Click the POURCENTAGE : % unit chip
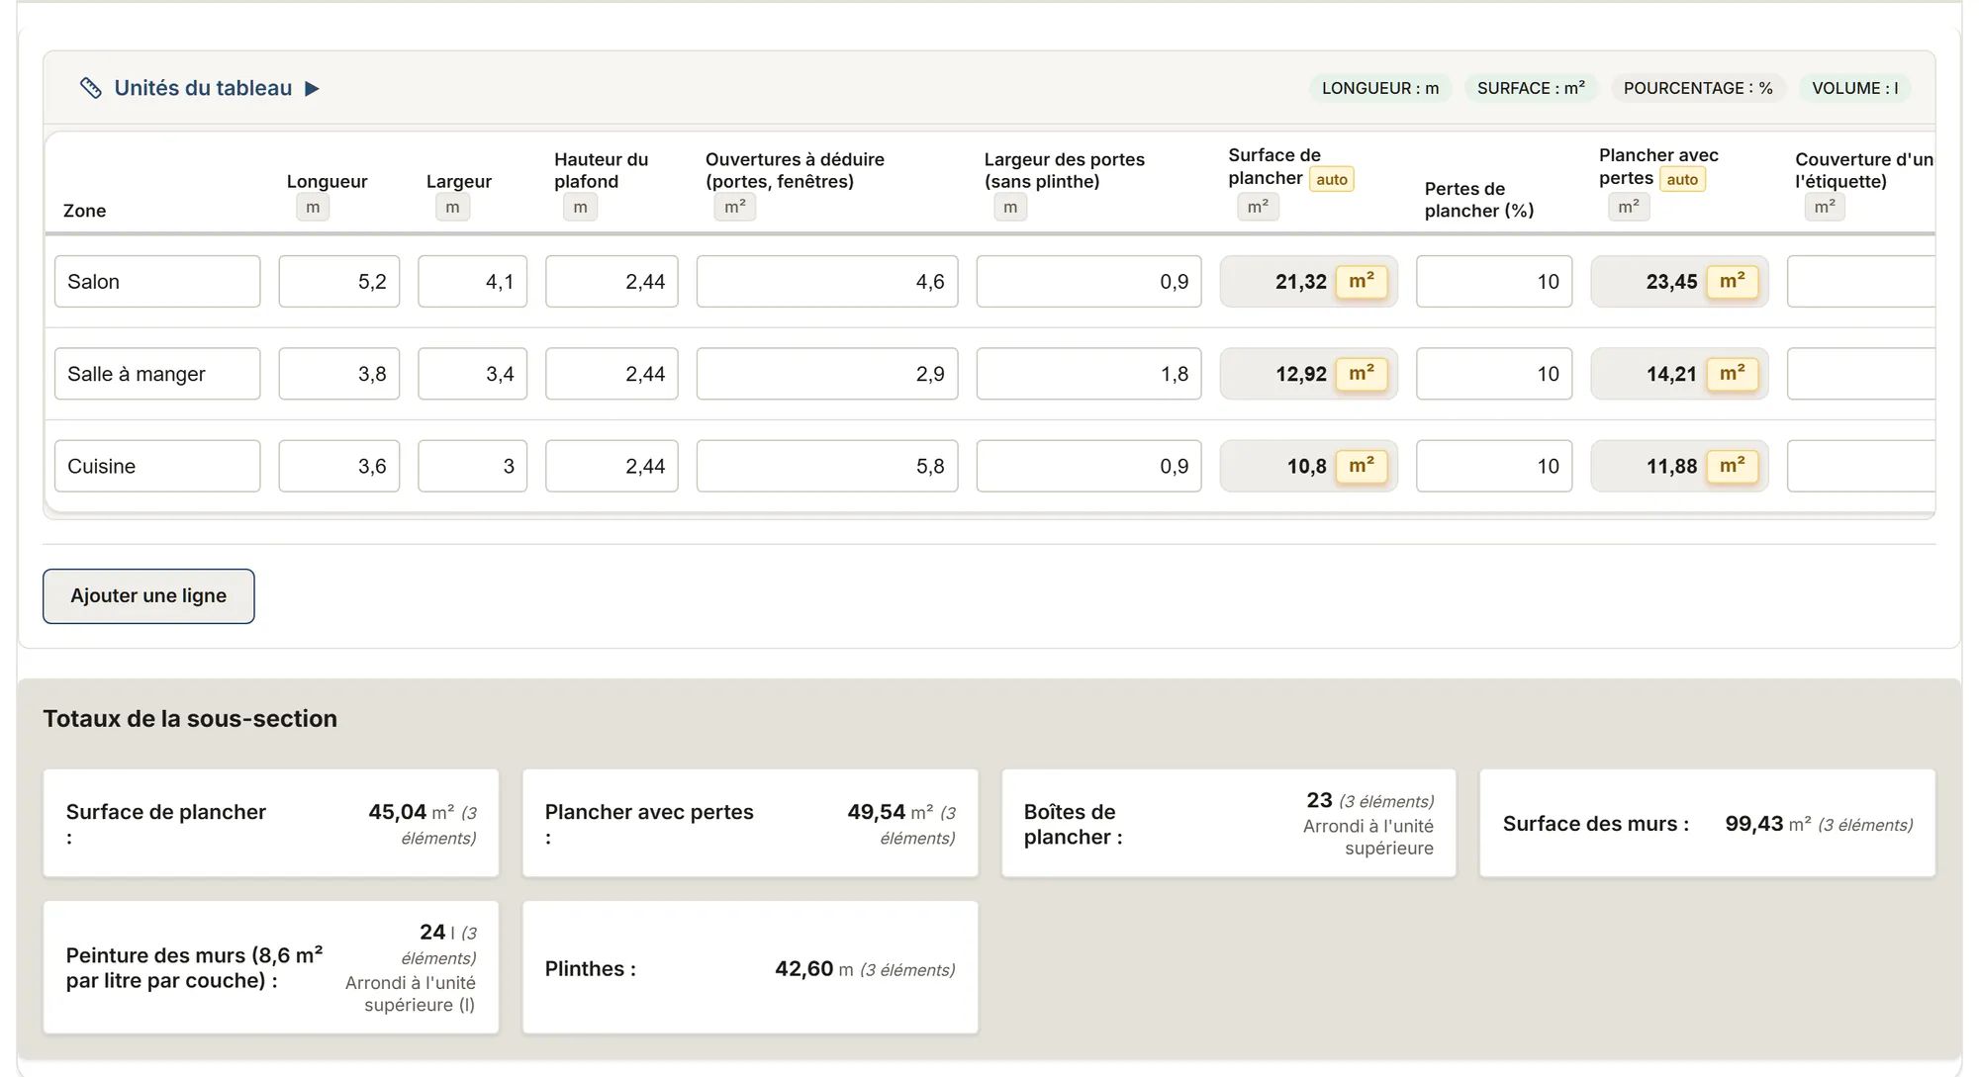1979x1077 pixels. click(x=1698, y=88)
